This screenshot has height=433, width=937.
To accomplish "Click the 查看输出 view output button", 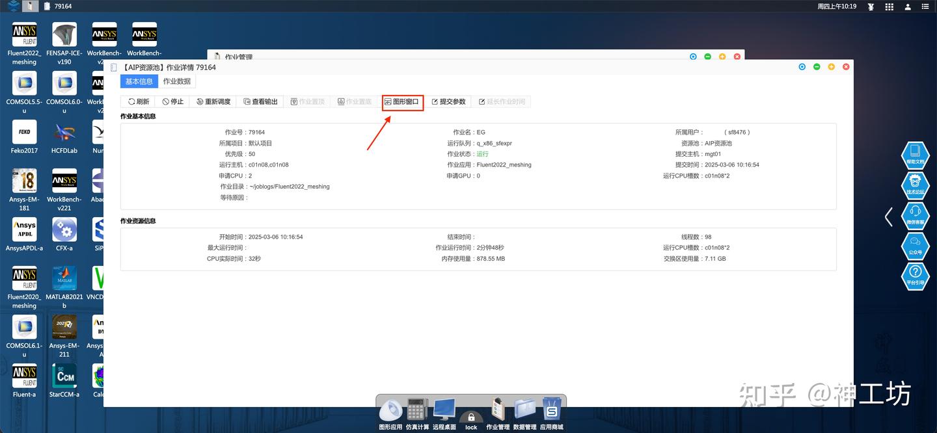I will pos(260,101).
